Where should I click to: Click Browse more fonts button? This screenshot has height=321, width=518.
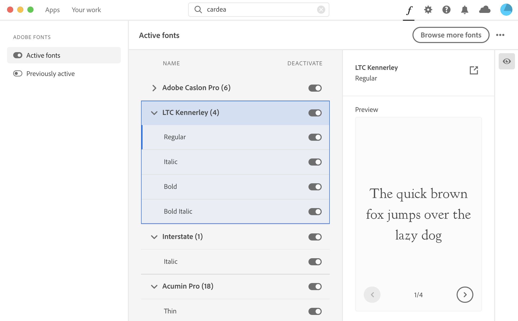point(451,35)
